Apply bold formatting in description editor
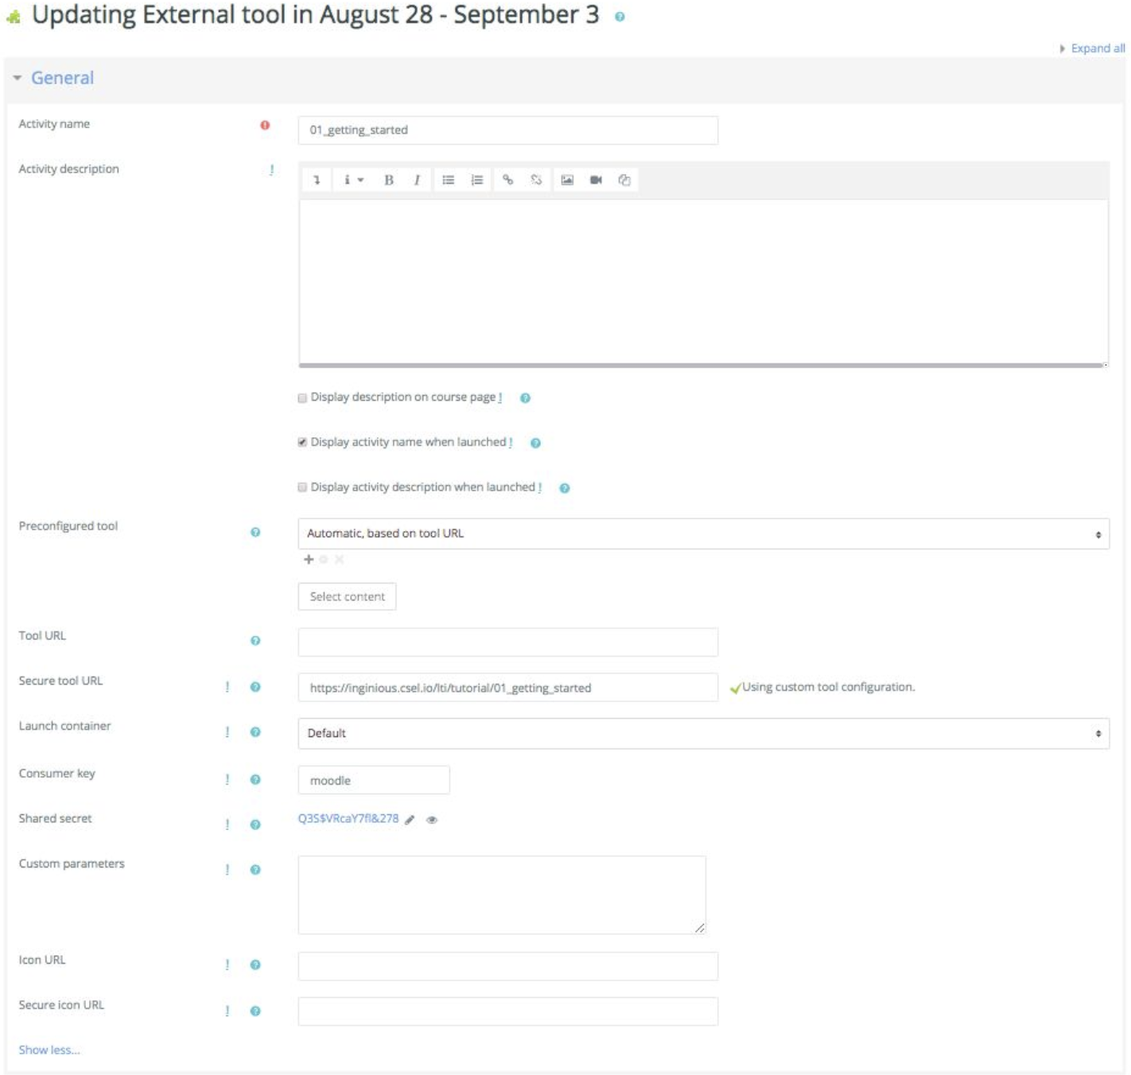1131x1075 pixels. click(x=389, y=180)
